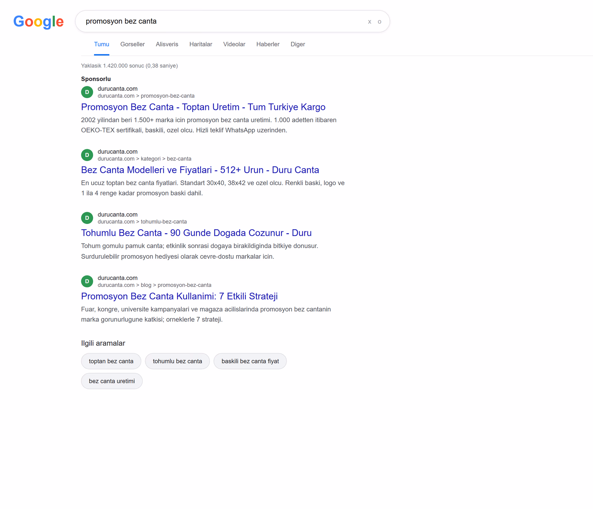Open Tohumlu Bez Canta result link
Viewport: 593px width, 509px height.
tap(196, 233)
